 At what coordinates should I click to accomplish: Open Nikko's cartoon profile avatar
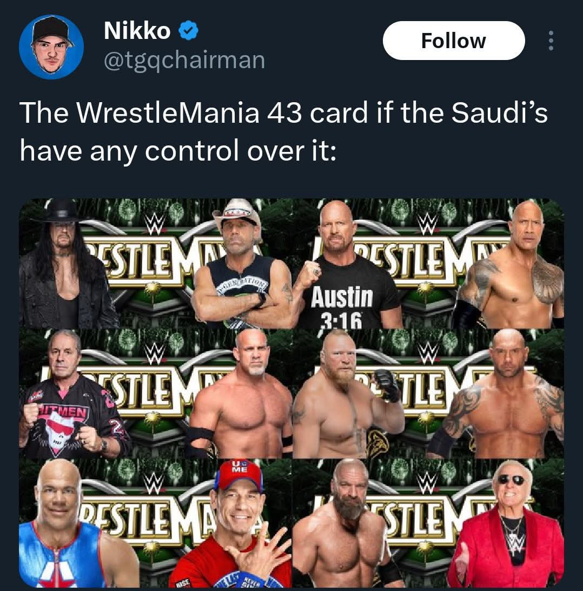[x=51, y=47]
